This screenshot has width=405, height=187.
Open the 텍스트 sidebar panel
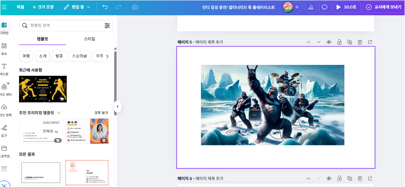tap(4, 69)
